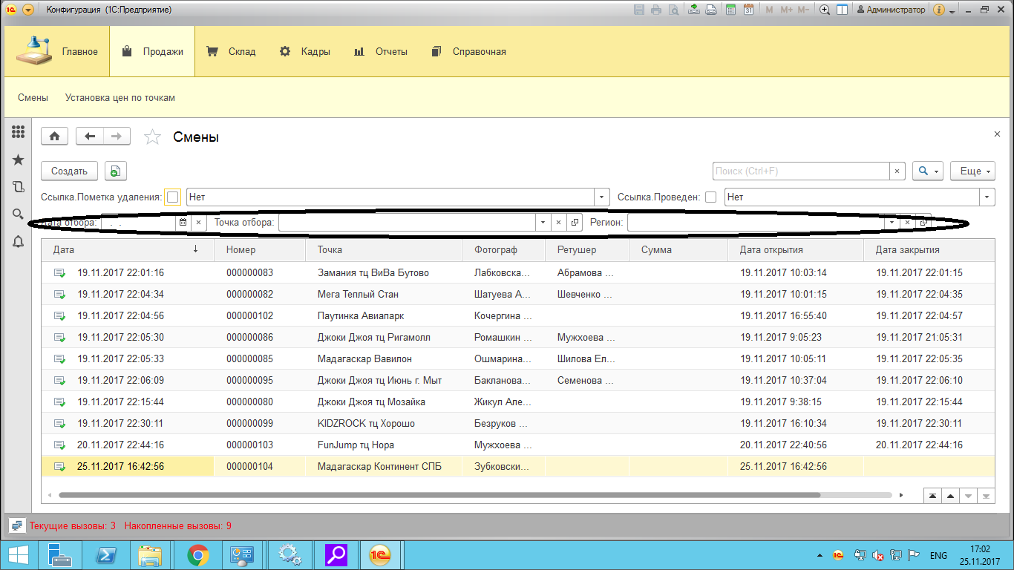1014x570 pixels.
Task: Click the Создать button
Action: pyautogui.click(x=69, y=171)
